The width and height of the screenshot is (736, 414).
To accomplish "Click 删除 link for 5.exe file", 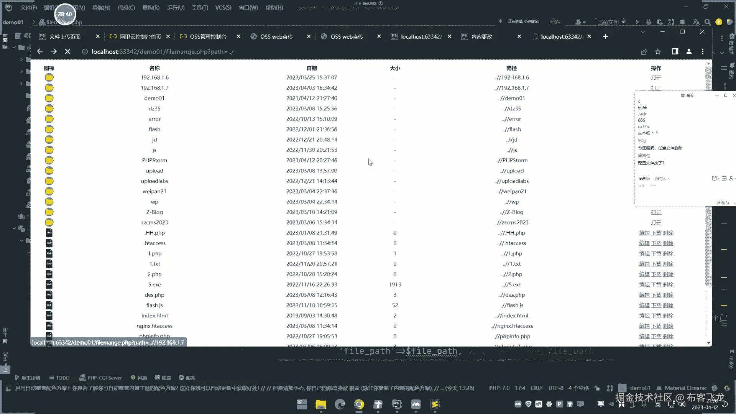I will coord(668,284).
